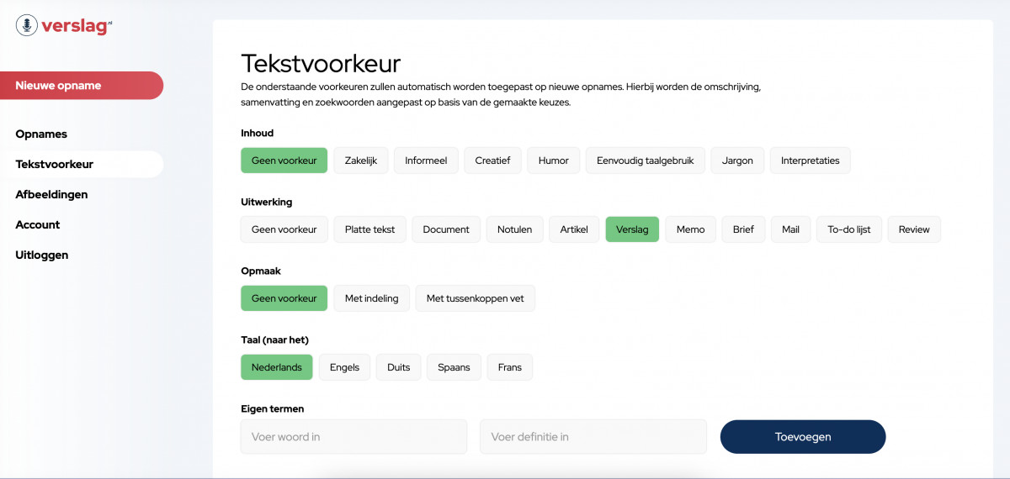Open Account settings in sidebar

tap(38, 225)
